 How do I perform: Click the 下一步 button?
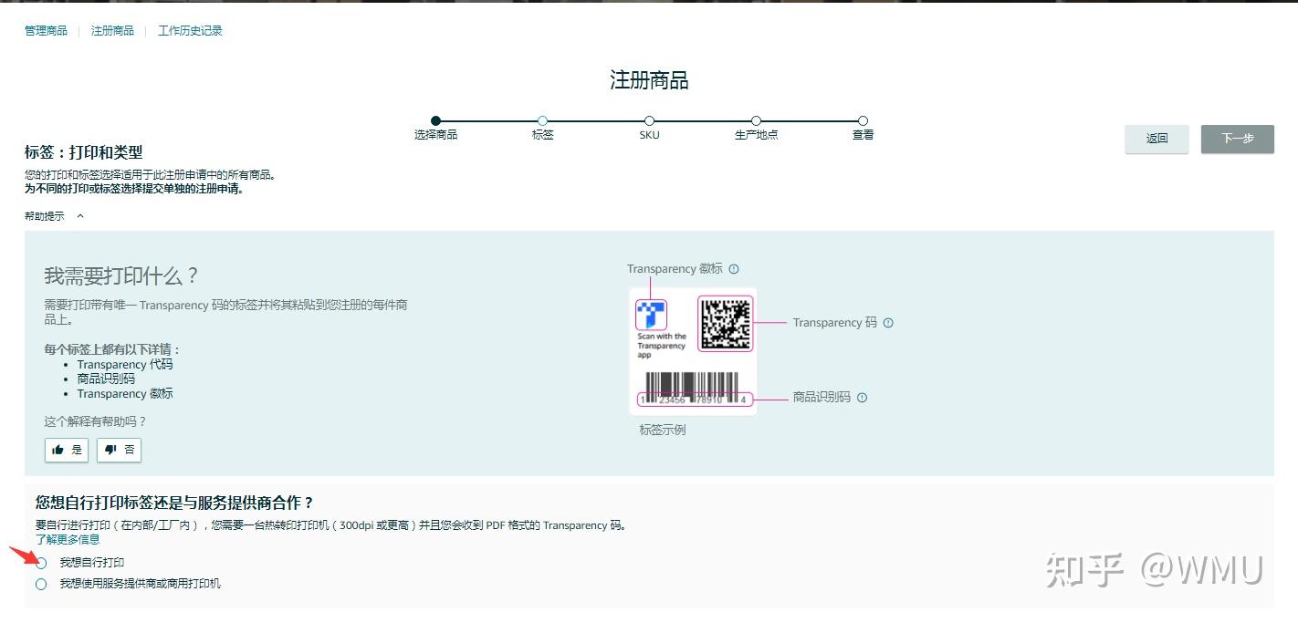(x=1237, y=139)
